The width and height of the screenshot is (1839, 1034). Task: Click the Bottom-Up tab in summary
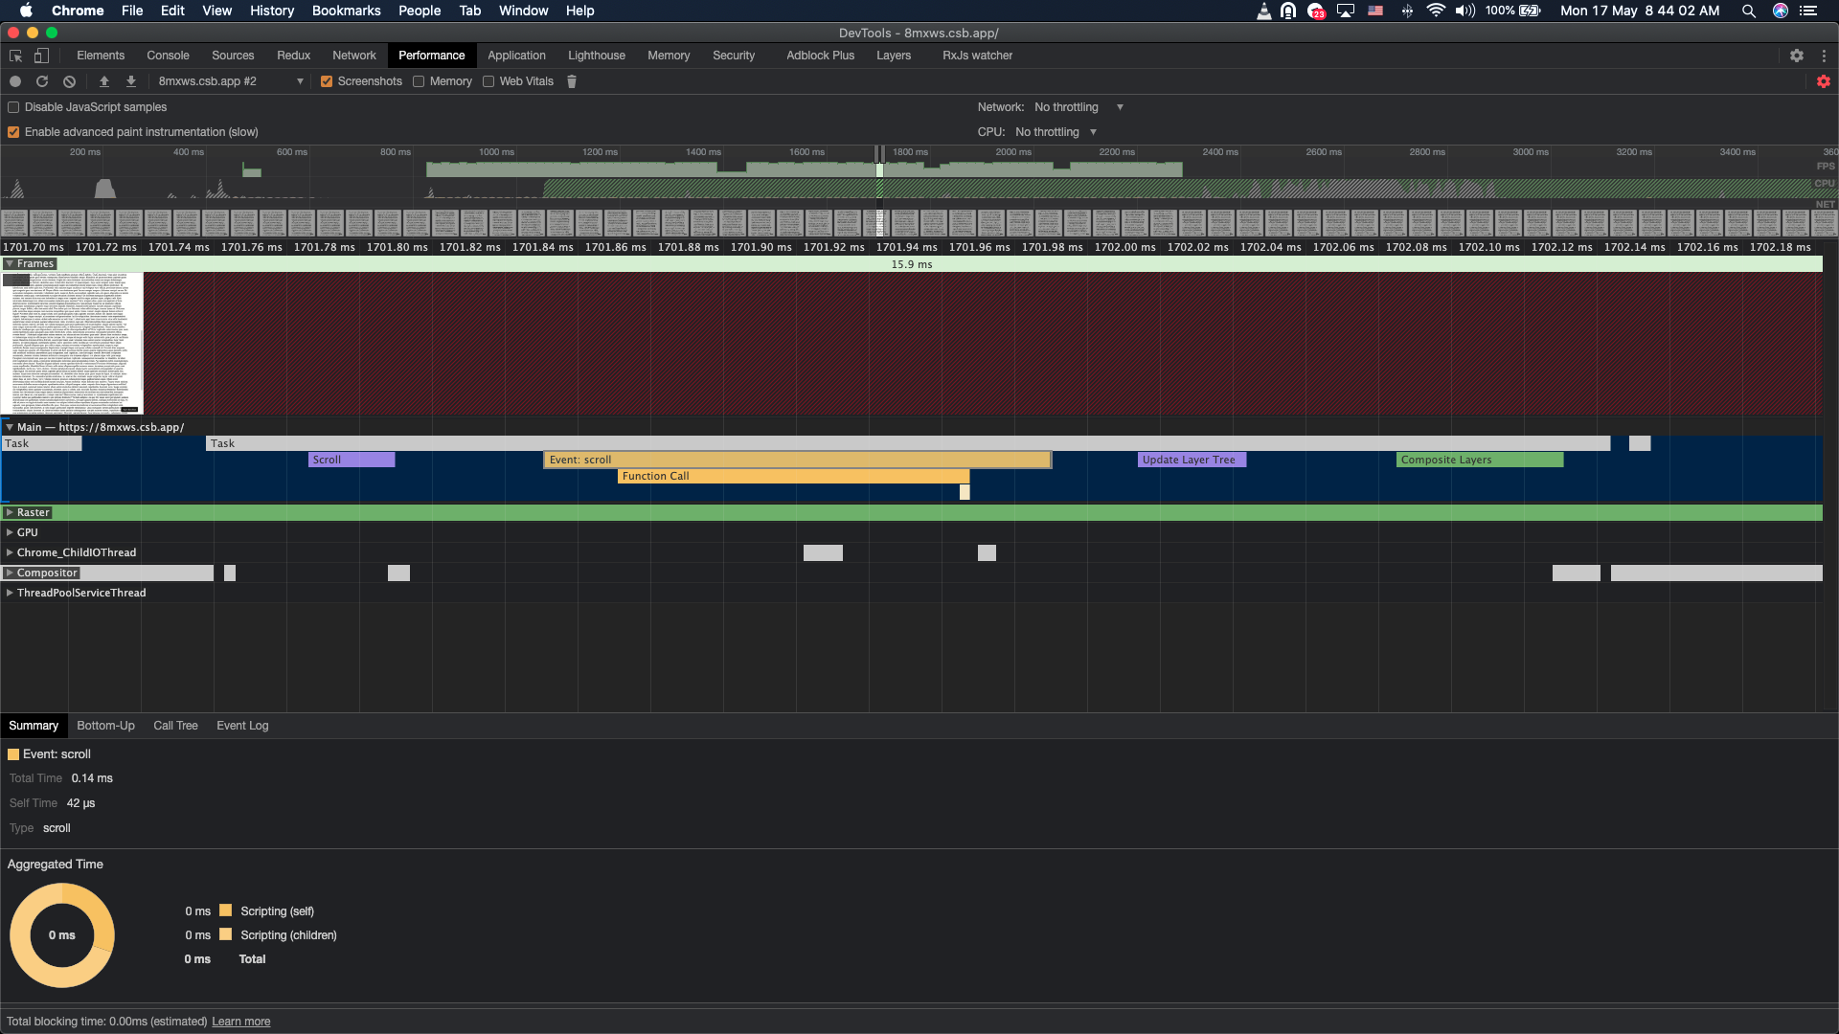click(104, 725)
